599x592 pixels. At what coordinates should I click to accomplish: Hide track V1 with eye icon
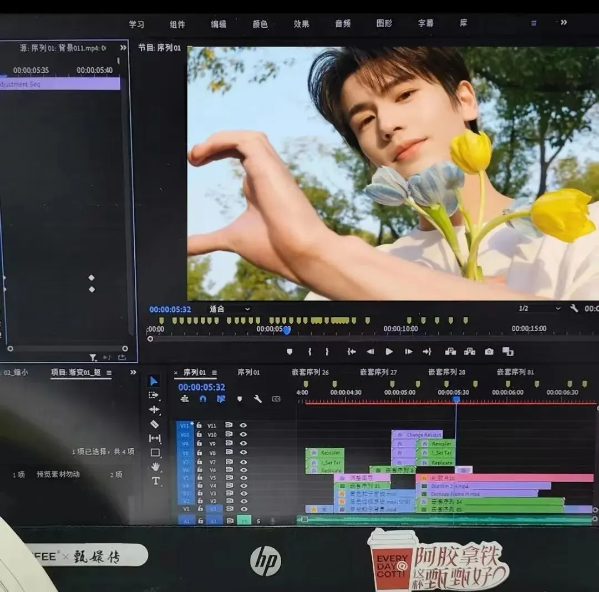coord(243,509)
